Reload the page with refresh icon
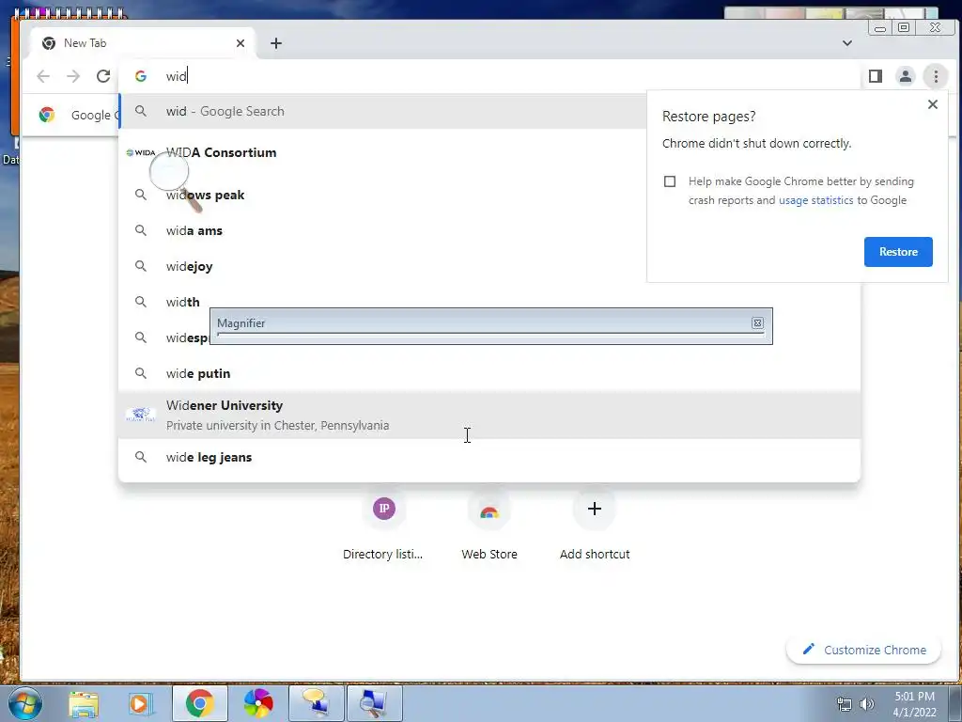Viewport: 962px width, 722px height. tap(103, 76)
